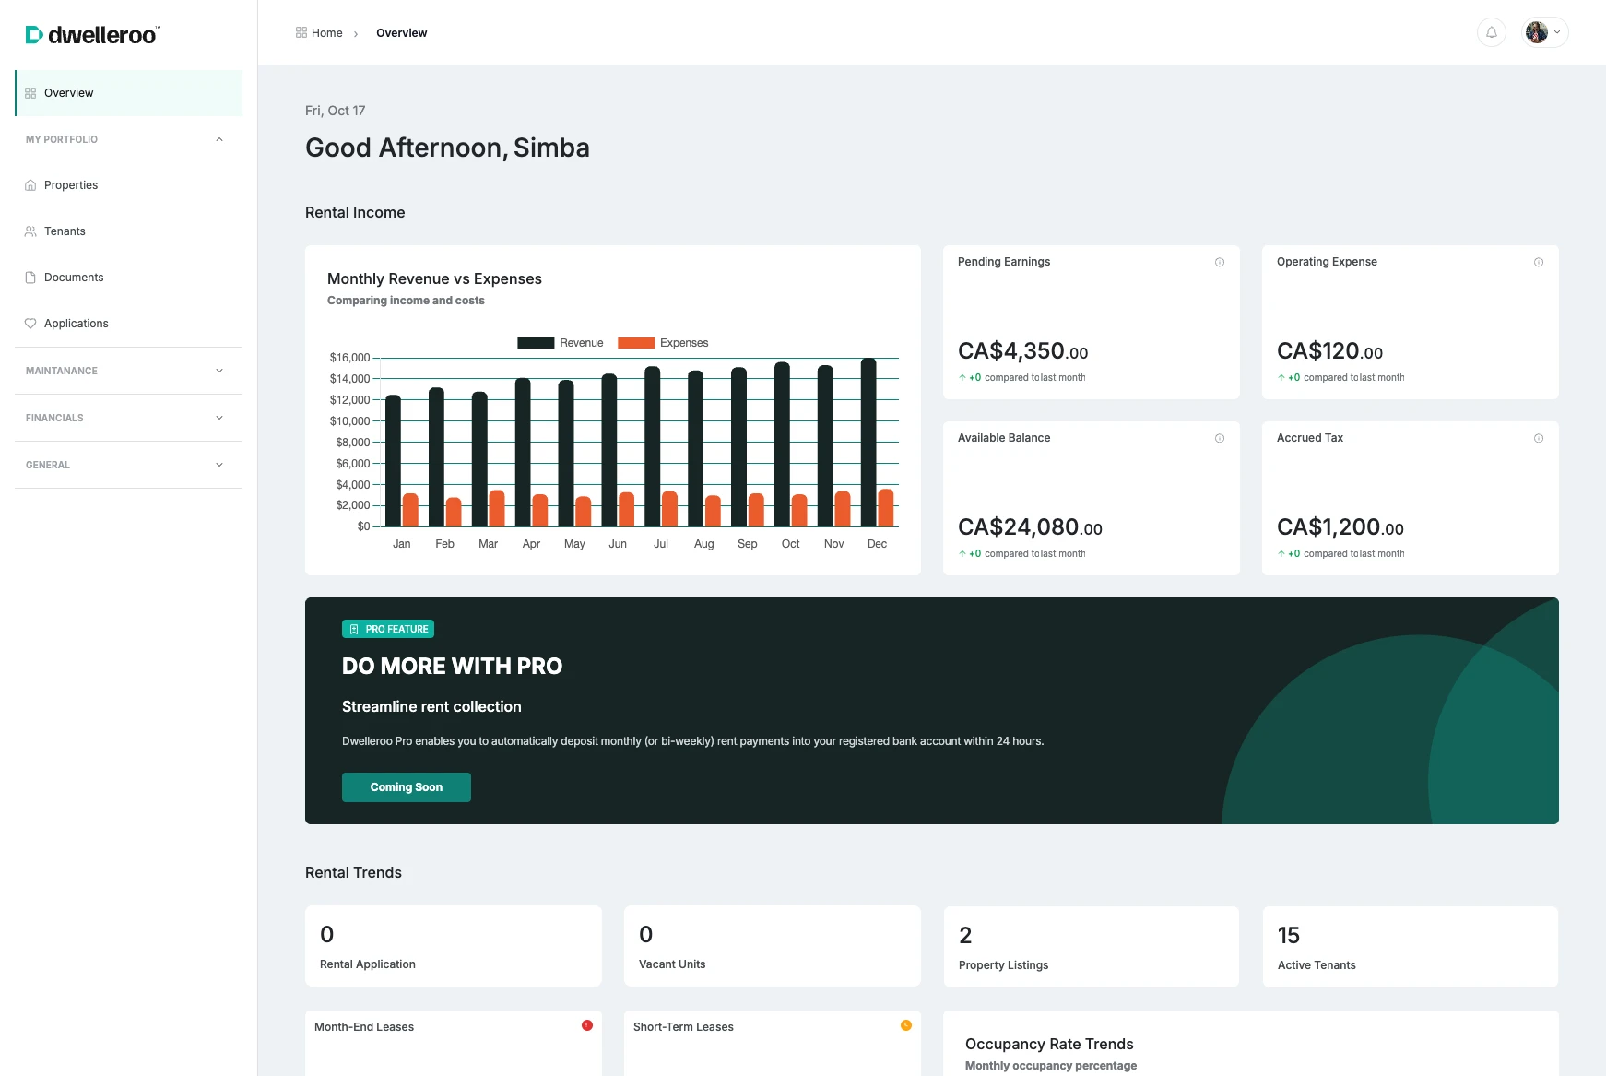Click the Coming Soon button
Viewport: 1606px width, 1076px height.
coord(406,787)
